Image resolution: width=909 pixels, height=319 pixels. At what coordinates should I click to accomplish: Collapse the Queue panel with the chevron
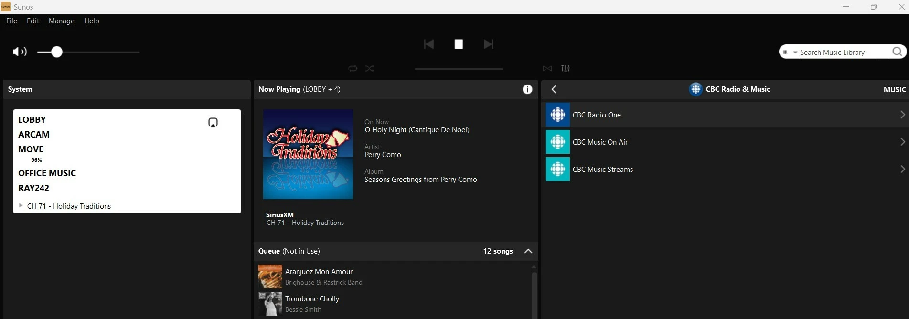528,251
